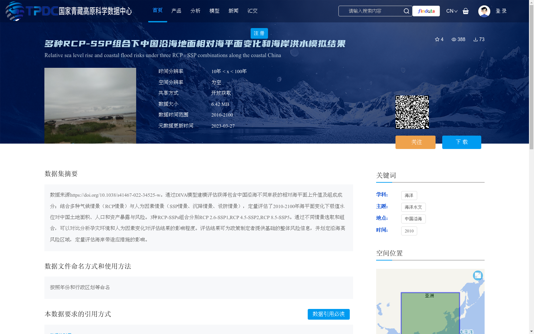Click the page vertical scrollbar

point(531,77)
